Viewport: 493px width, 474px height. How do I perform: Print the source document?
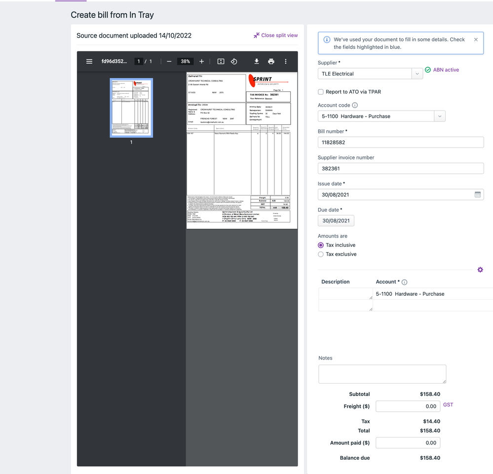(x=271, y=62)
